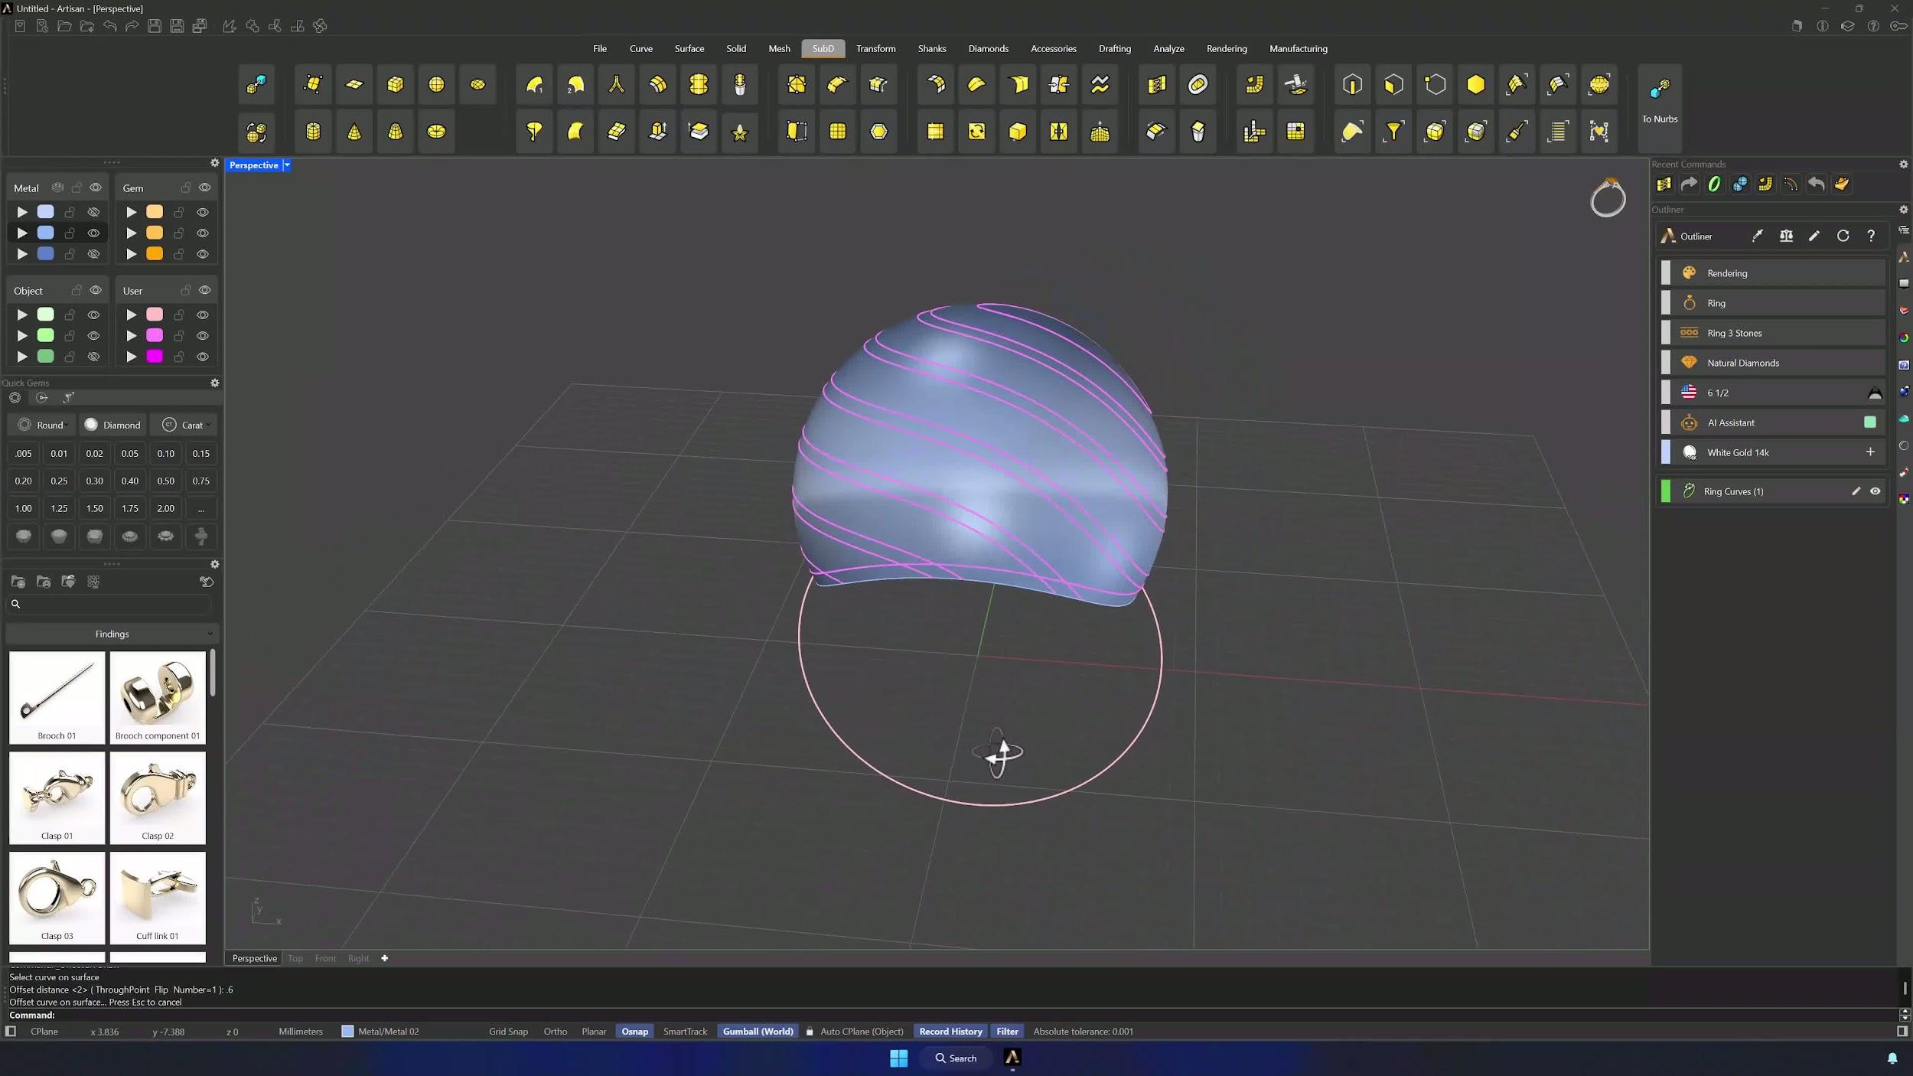
Task: Click the Outliner refresh icon
Action: click(1843, 236)
